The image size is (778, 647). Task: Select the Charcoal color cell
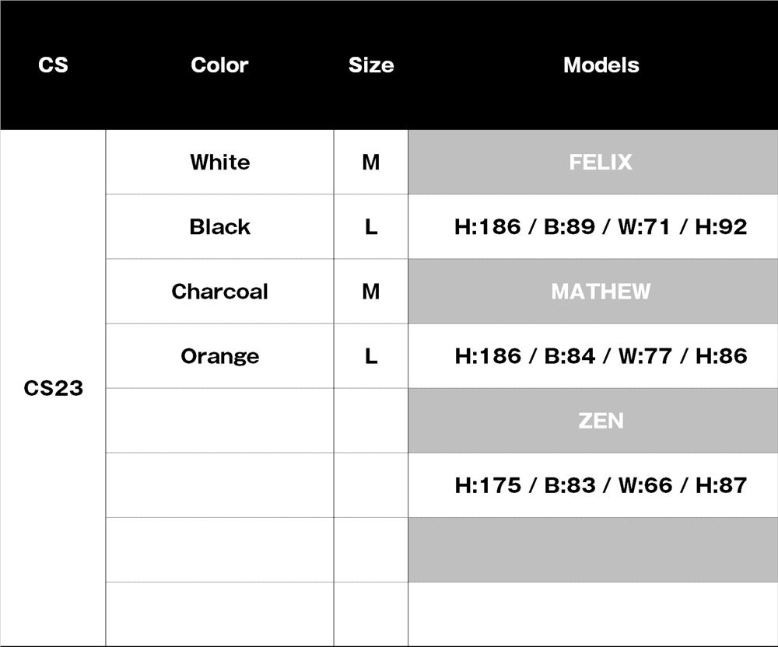coord(219,291)
